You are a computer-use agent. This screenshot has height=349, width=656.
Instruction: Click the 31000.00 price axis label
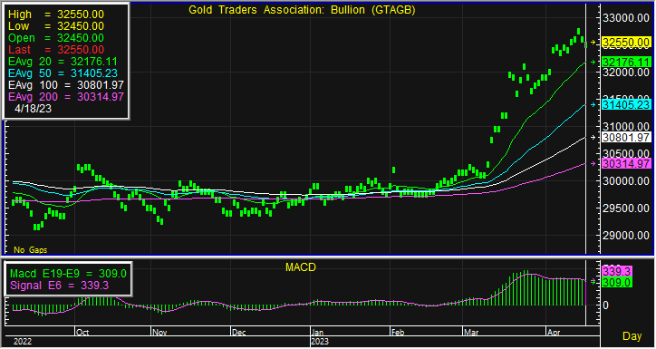tap(626, 126)
